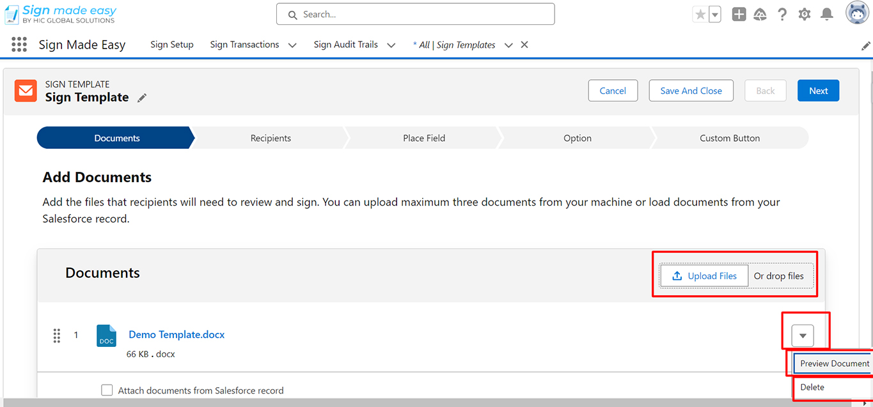Click the Sign Made Easy app name
873x407 pixels.
click(x=82, y=45)
